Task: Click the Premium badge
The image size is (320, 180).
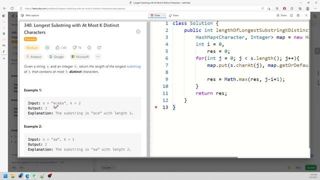Action: [30, 39]
